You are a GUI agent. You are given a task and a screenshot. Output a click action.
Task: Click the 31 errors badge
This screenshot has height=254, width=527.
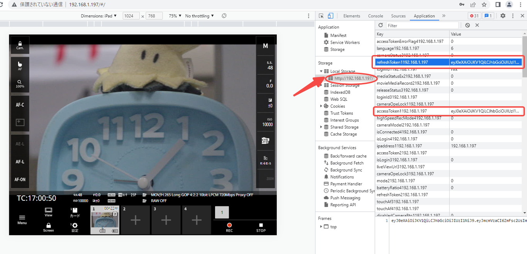(474, 16)
